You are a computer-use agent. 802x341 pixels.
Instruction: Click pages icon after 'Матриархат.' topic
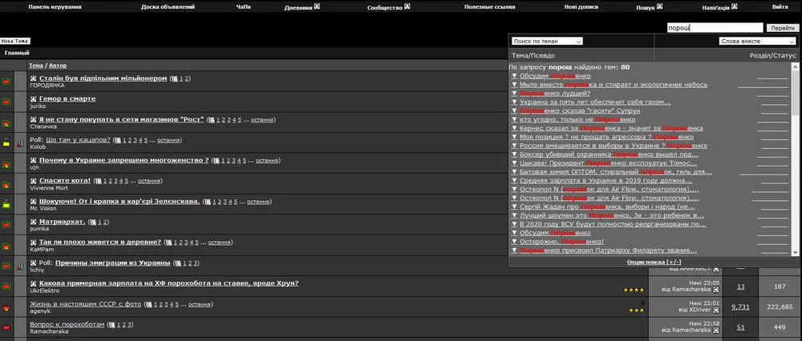pyautogui.click(x=93, y=222)
